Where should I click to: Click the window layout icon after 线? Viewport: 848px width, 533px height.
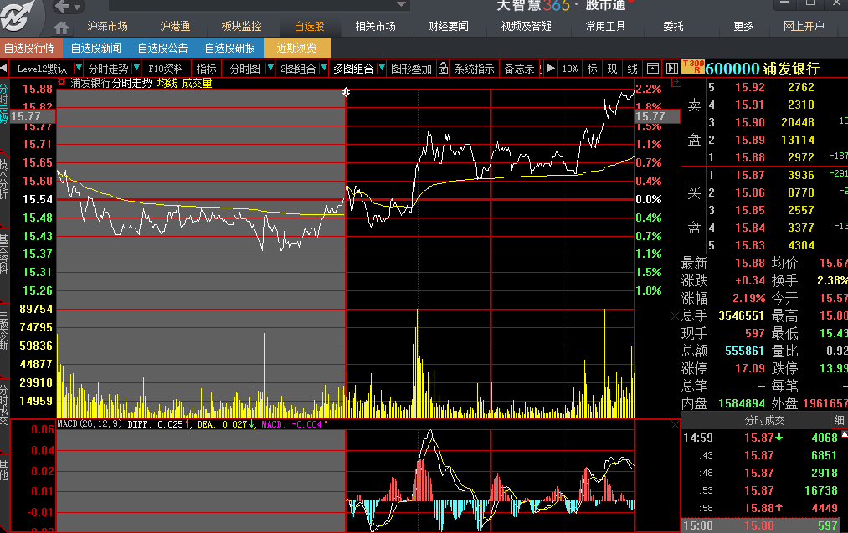(653, 68)
